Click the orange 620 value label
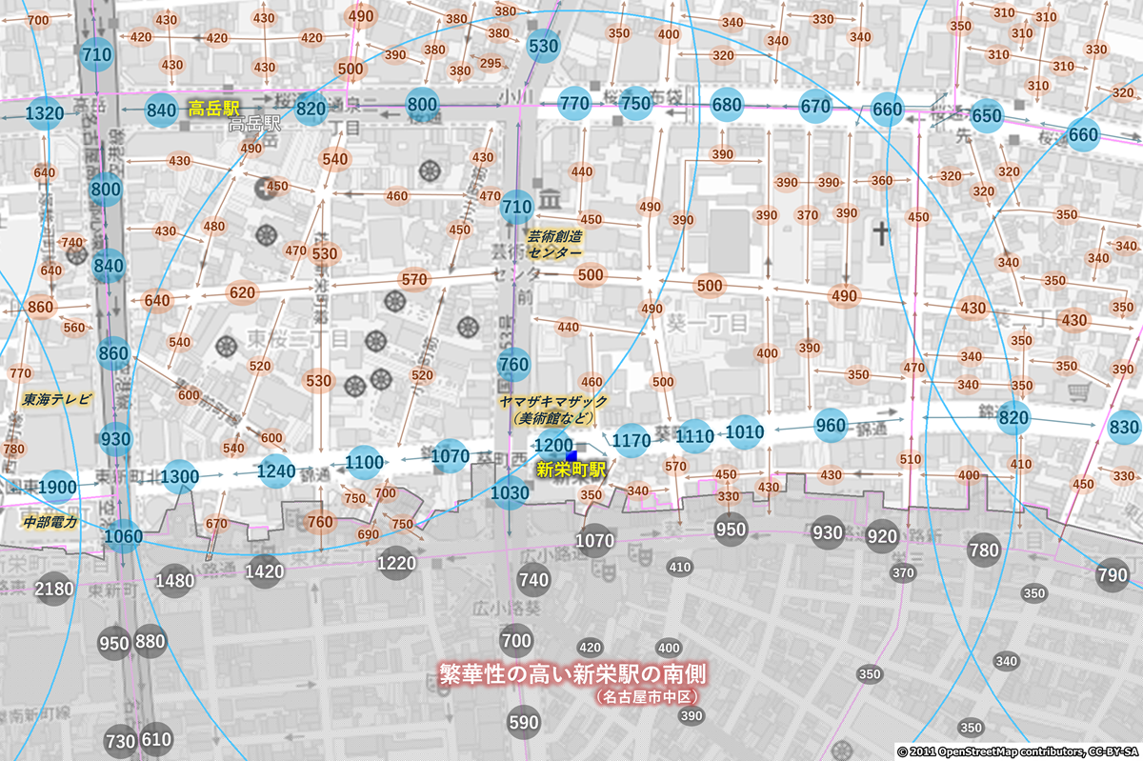 (243, 292)
